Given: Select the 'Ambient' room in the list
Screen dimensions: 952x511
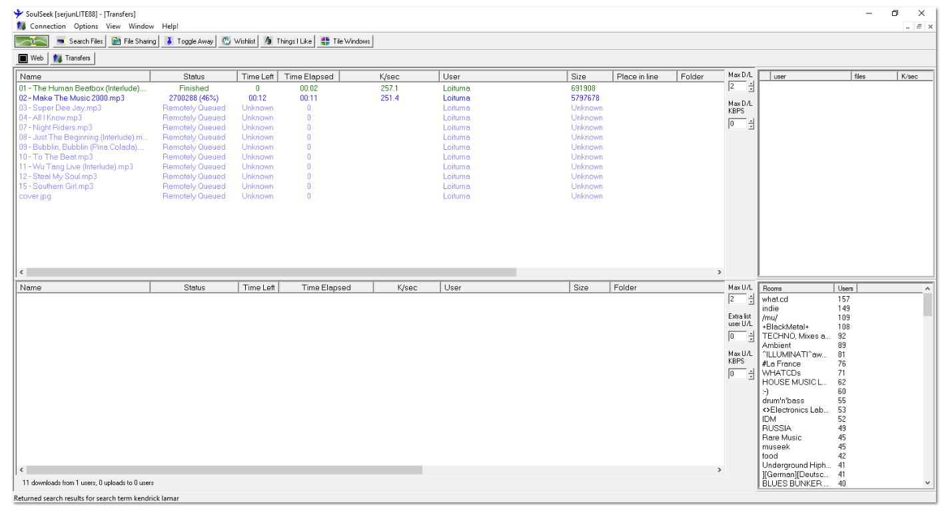Looking at the screenshot, I should (x=777, y=345).
